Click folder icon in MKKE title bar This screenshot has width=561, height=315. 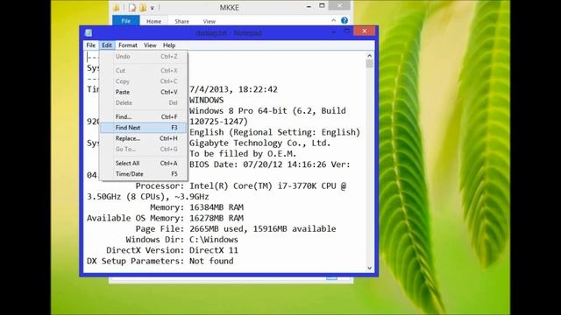117,7
